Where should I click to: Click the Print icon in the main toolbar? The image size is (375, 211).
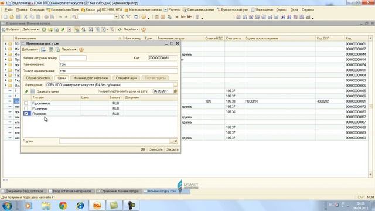46,17
